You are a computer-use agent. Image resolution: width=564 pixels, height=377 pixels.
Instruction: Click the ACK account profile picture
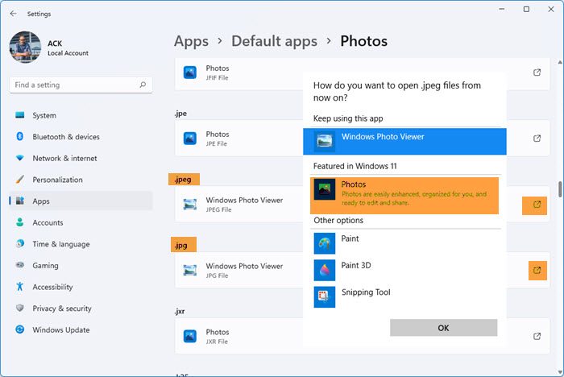pos(25,47)
